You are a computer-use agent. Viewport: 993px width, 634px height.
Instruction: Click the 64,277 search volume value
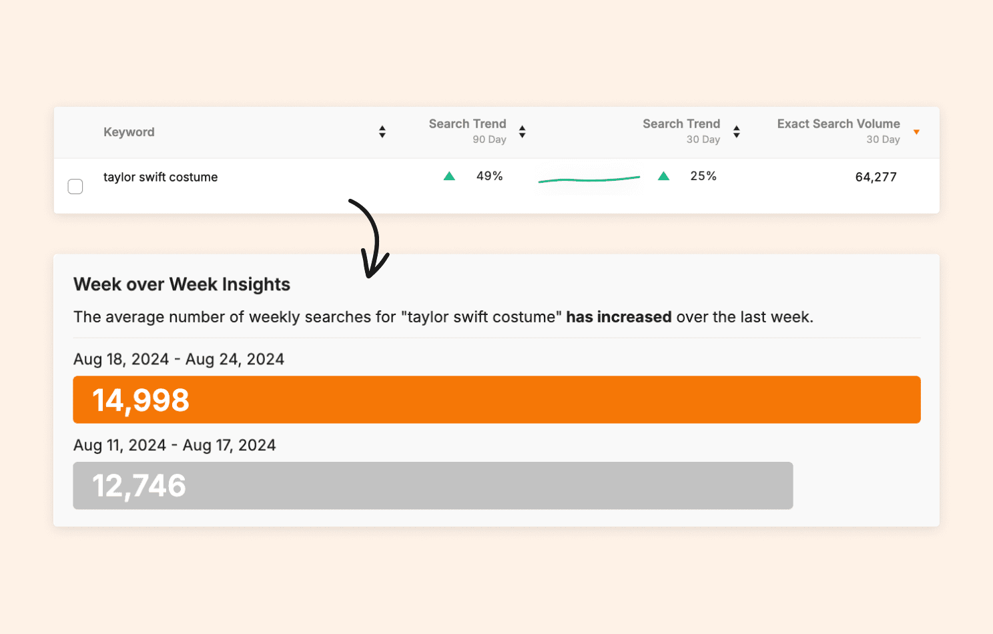pyautogui.click(x=876, y=177)
